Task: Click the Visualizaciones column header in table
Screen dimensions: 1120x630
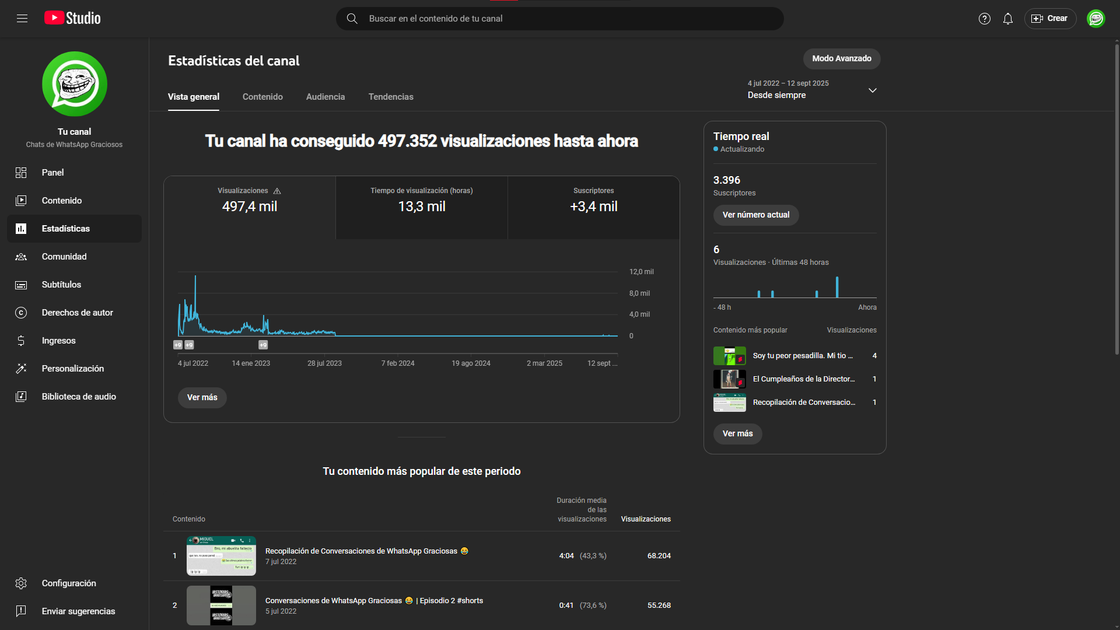Action: pos(646,519)
